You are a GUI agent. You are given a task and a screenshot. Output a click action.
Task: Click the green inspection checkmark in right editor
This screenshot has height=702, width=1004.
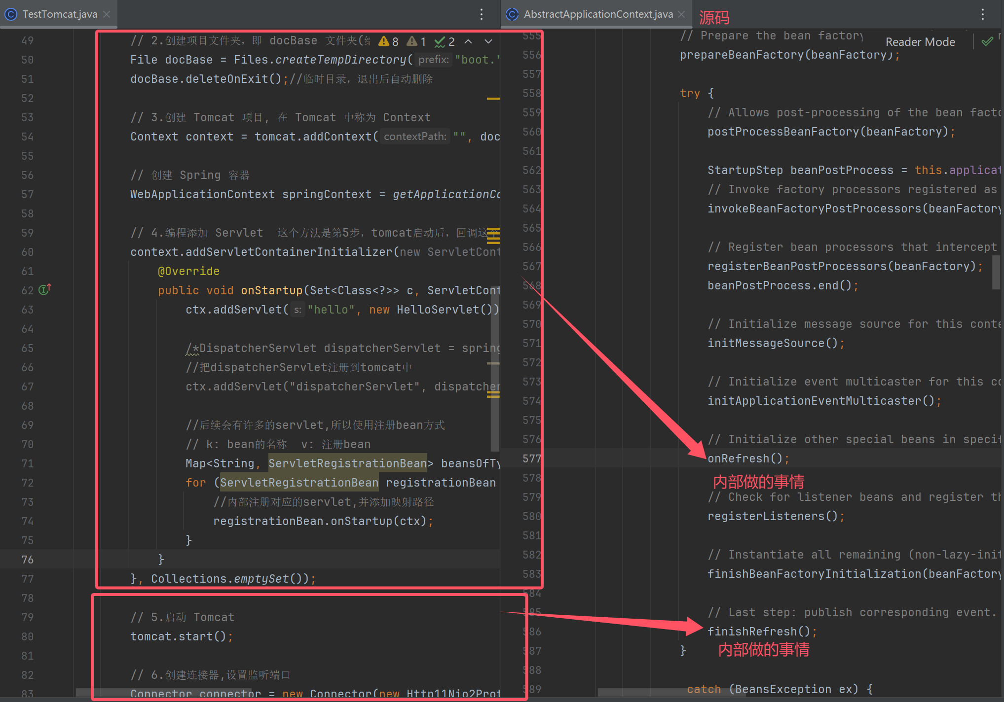click(x=987, y=42)
